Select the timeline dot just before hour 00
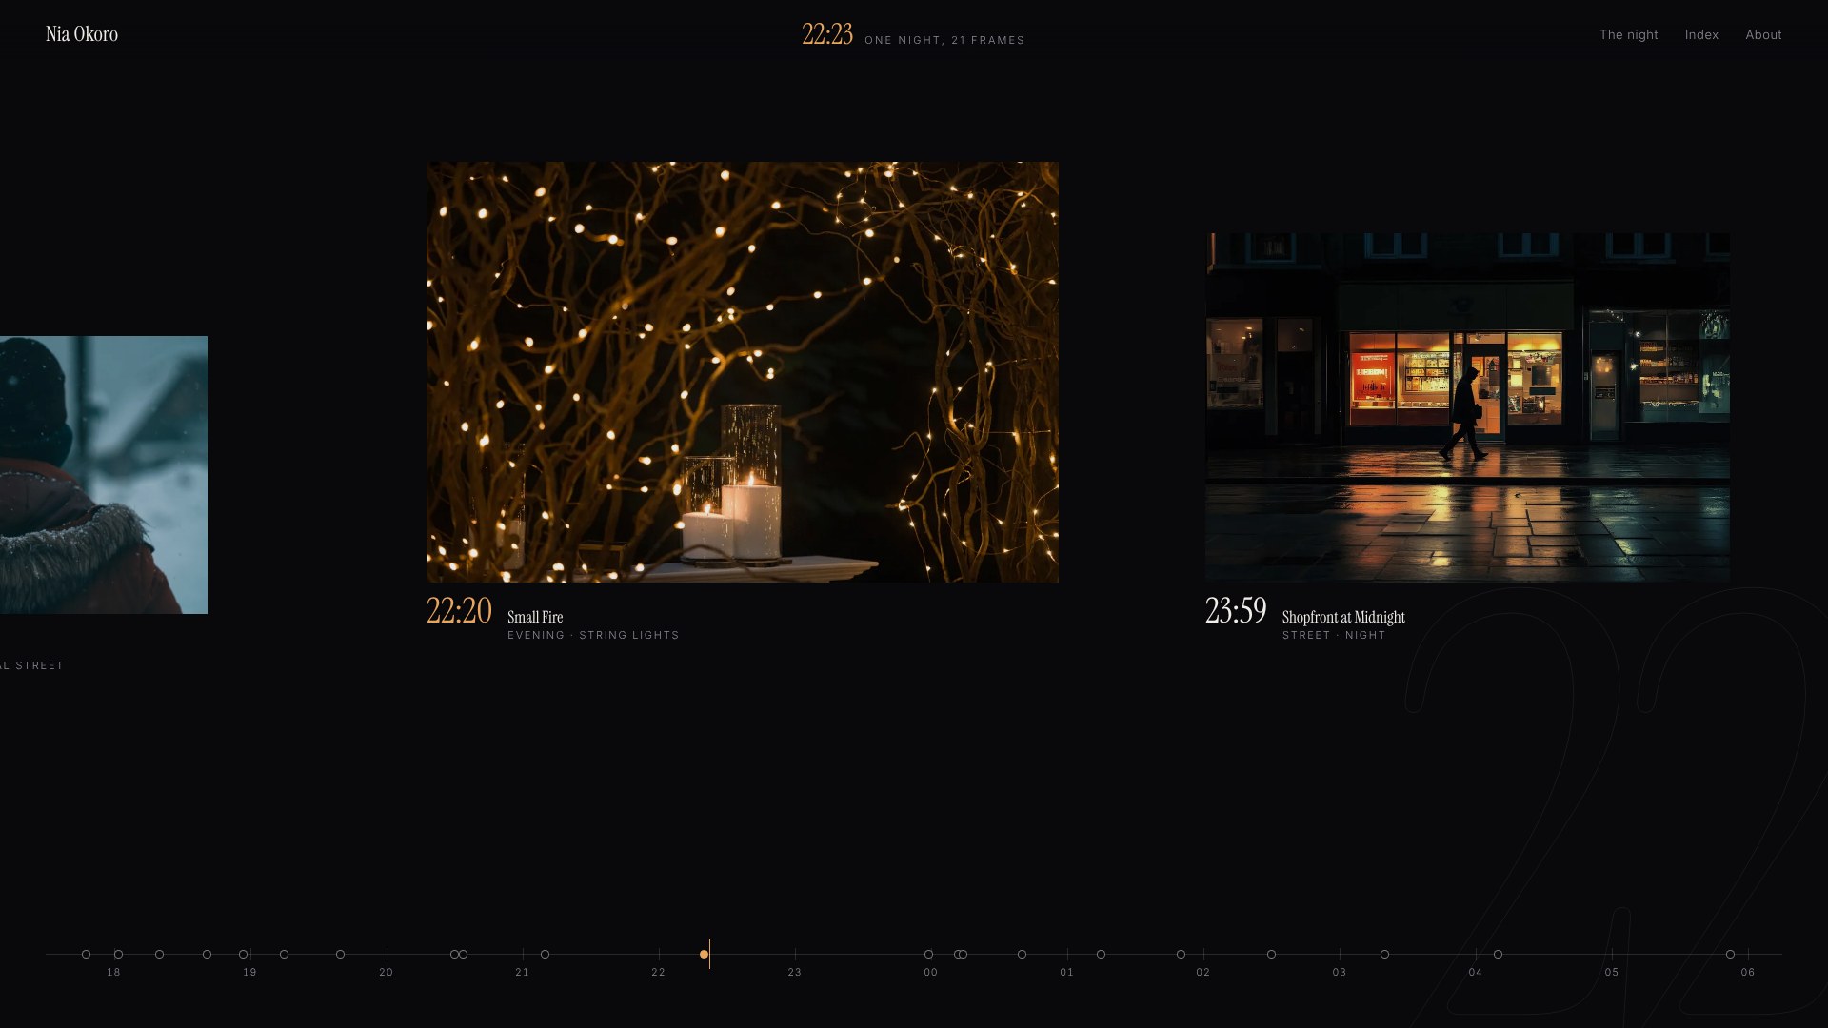 pos(928,954)
